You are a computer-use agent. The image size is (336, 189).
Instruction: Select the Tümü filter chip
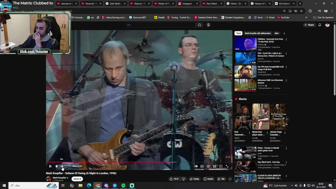pyautogui.click(x=238, y=33)
